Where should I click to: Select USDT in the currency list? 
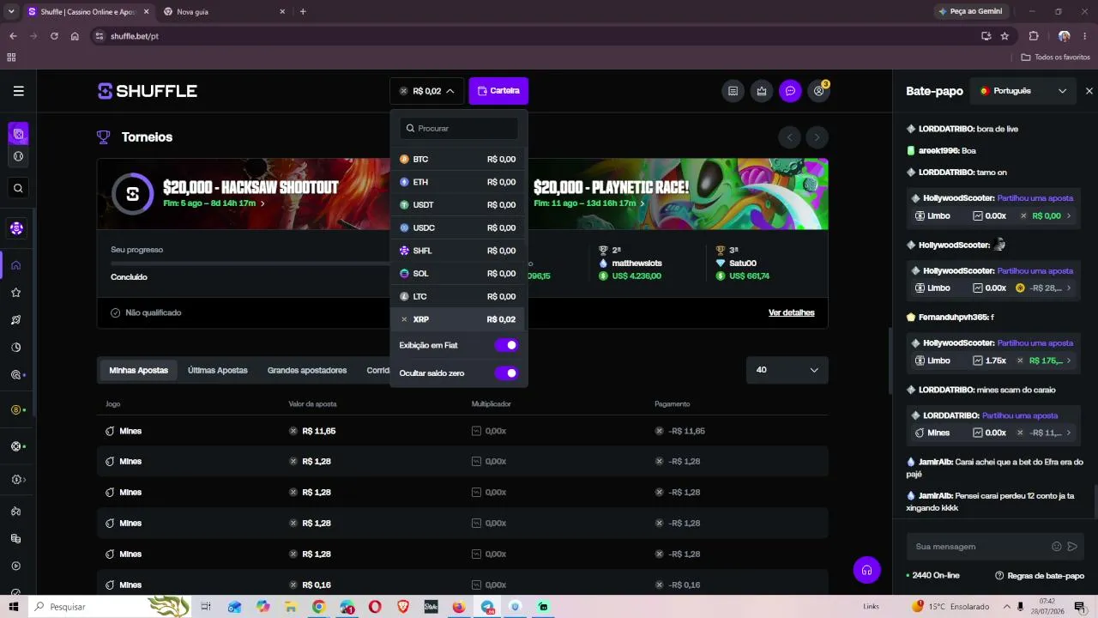(x=458, y=205)
